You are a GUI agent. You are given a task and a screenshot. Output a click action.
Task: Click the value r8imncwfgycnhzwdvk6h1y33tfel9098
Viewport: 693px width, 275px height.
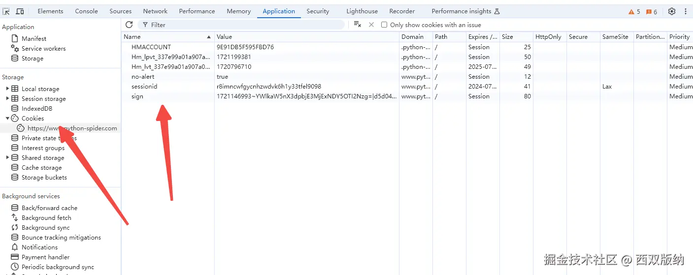(x=269, y=87)
